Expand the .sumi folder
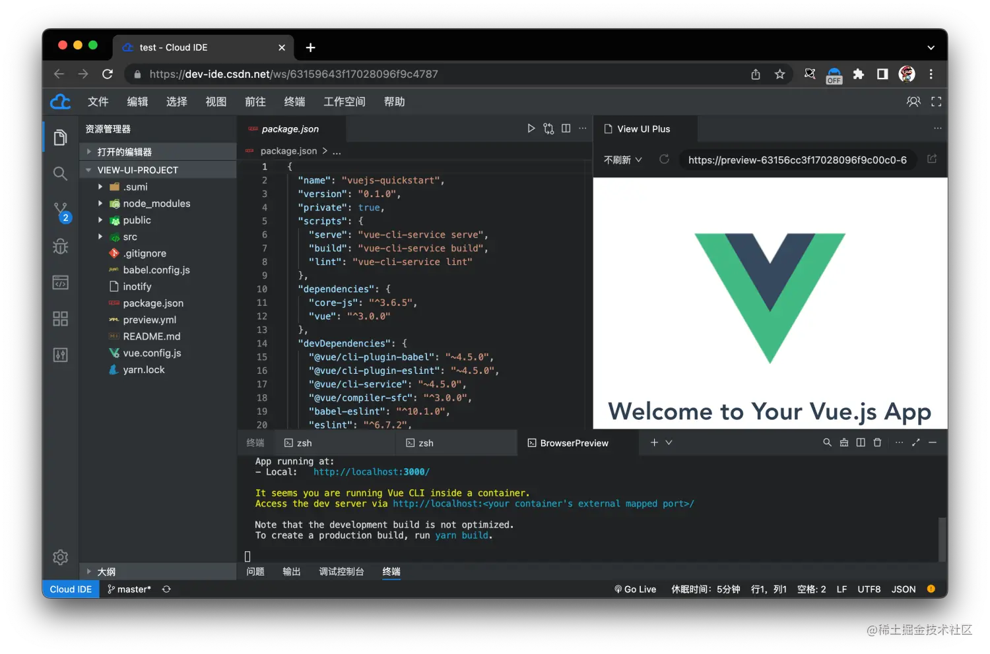 [x=100, y=187]
